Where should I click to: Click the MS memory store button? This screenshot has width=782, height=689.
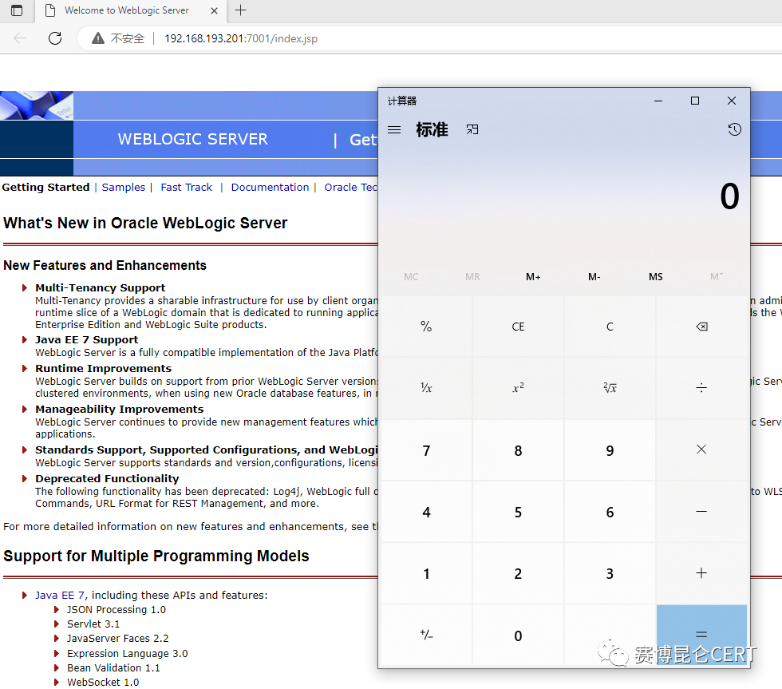[x=655, y=277]
